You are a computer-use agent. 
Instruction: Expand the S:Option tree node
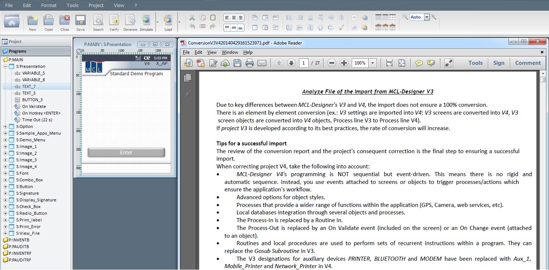point(6,126)
